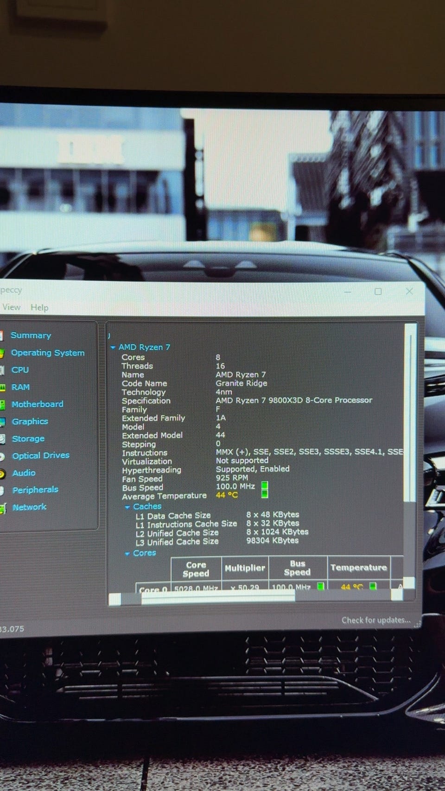Open the Graphics section

coord(30,421)
